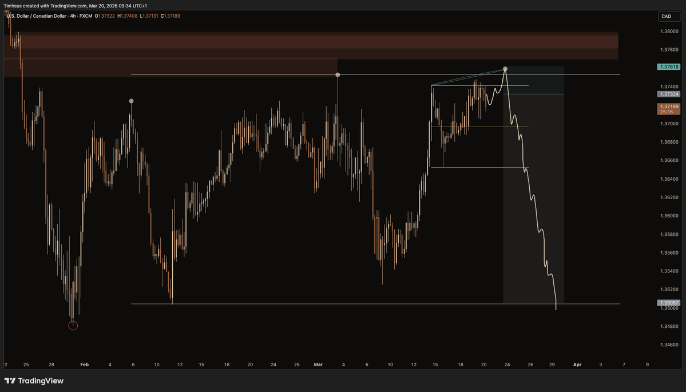
Task: Click the 1.37000 price axis value
Action: point(669,124)
